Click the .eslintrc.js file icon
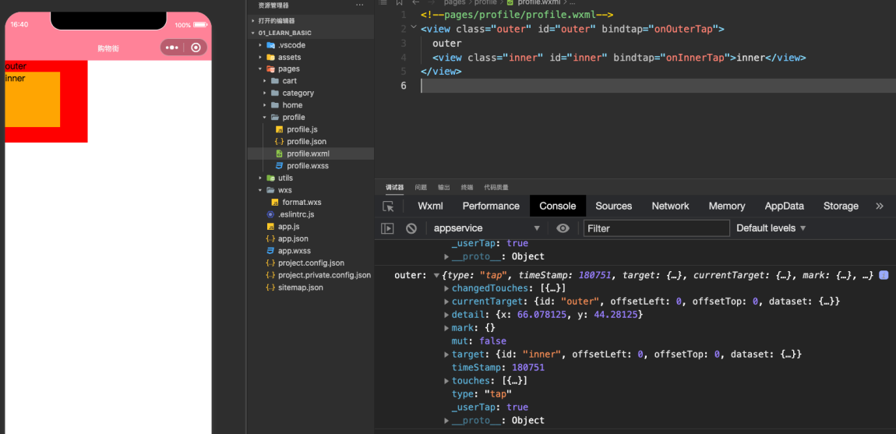Viewport: 896px width, 434px height. pos(270,214)
